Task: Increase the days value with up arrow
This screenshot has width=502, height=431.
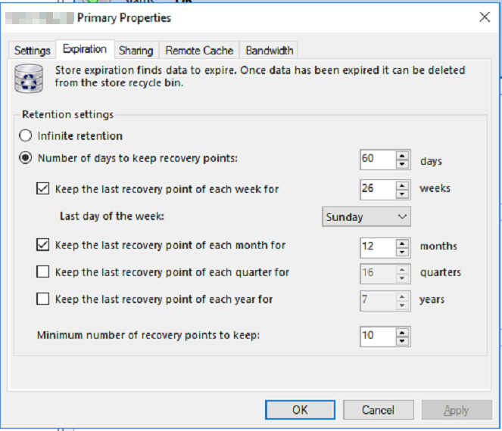Action: tap(402, 156)
